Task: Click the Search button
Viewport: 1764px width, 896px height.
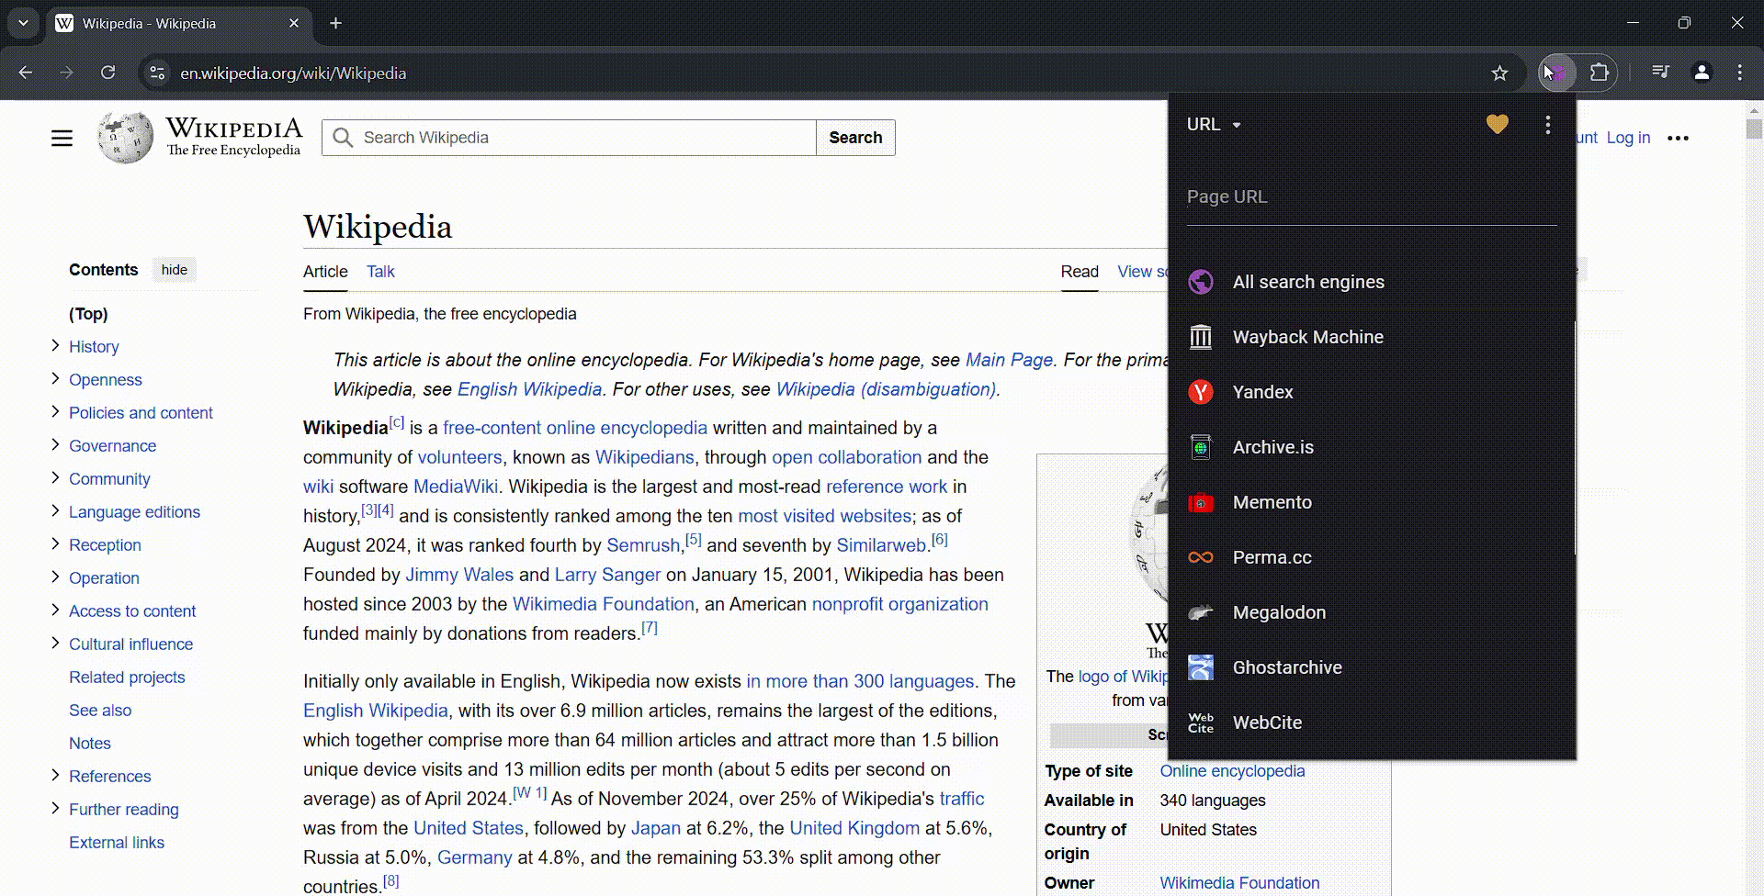Action: pos(854,138)
